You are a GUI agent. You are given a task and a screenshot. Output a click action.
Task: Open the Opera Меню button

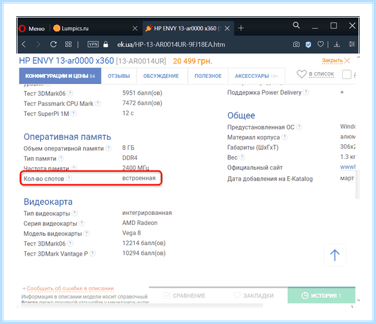pos(32,29)
